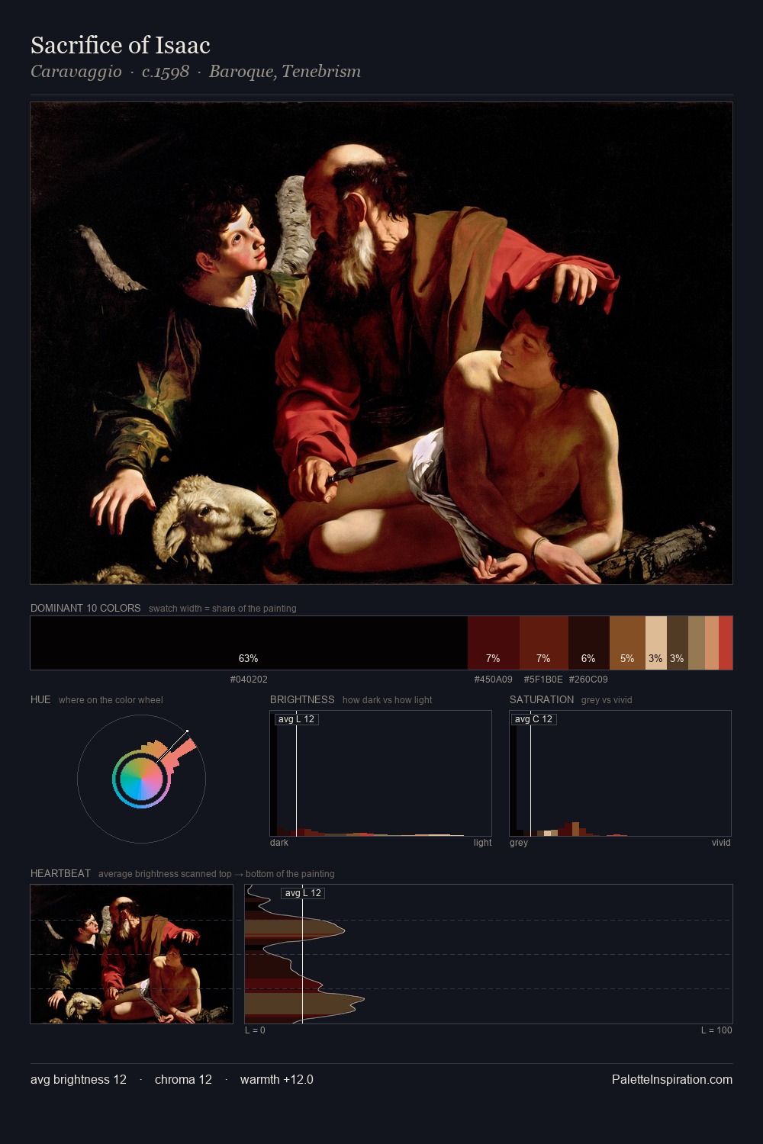Click the hex label "#450A09"
Viewport: 763px width, 1144px height.
tap(494, 680)
